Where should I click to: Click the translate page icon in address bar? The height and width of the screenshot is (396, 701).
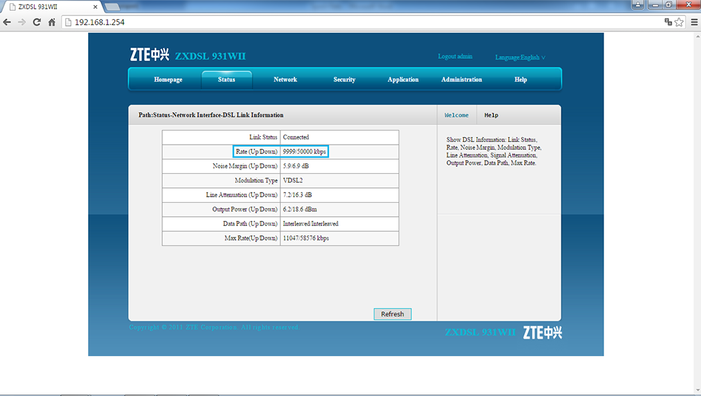tap(668, 22)
